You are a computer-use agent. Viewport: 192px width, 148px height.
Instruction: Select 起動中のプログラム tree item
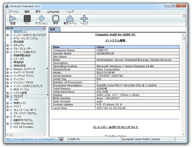[x=23, y=120]
